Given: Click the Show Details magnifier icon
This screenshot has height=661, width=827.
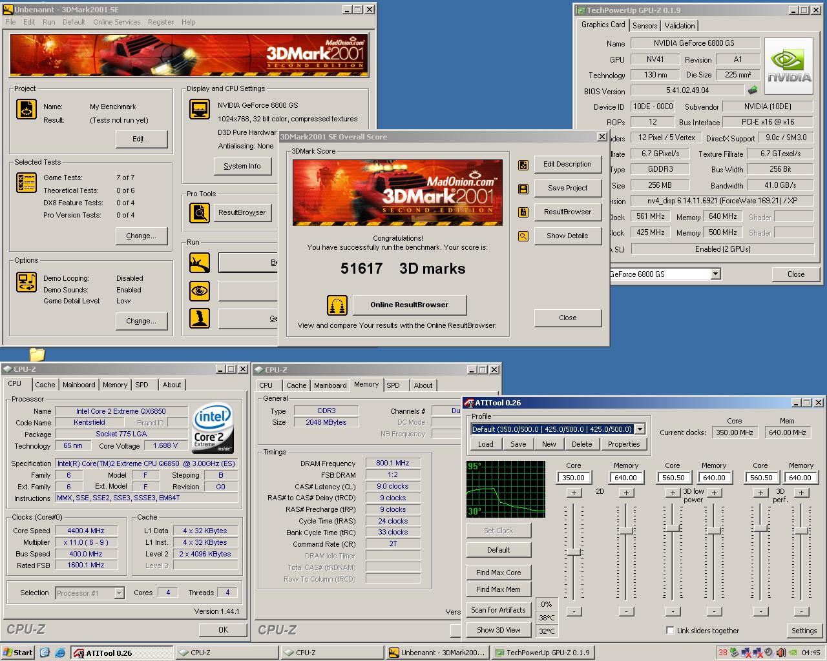Looking at the screenshot, I should pyautogui.click(x=523, y=236).
